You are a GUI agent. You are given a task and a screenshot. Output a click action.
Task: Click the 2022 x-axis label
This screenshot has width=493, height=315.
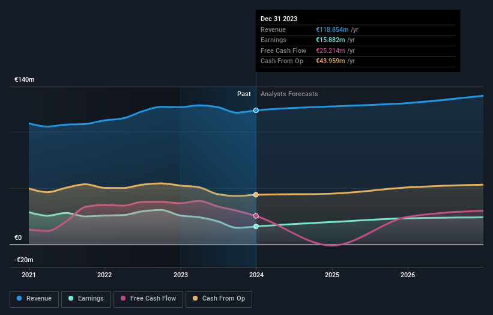(104, 275)
